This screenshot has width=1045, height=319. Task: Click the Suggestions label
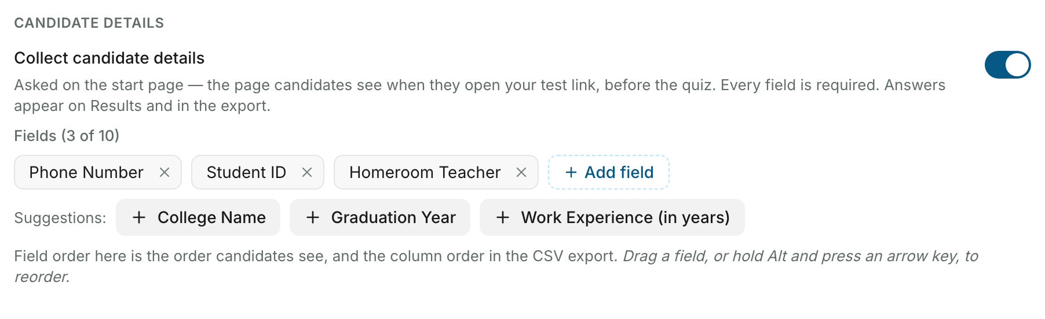[x=60, y=218]
